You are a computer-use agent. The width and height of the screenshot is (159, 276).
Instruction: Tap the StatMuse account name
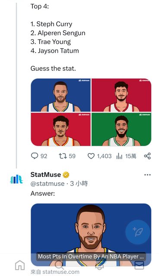(46, 175)
